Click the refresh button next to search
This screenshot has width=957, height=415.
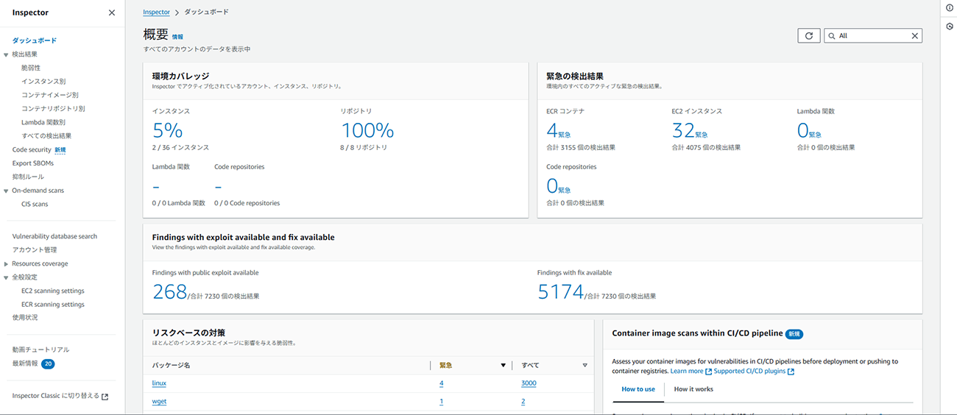[x=808, y=36]
